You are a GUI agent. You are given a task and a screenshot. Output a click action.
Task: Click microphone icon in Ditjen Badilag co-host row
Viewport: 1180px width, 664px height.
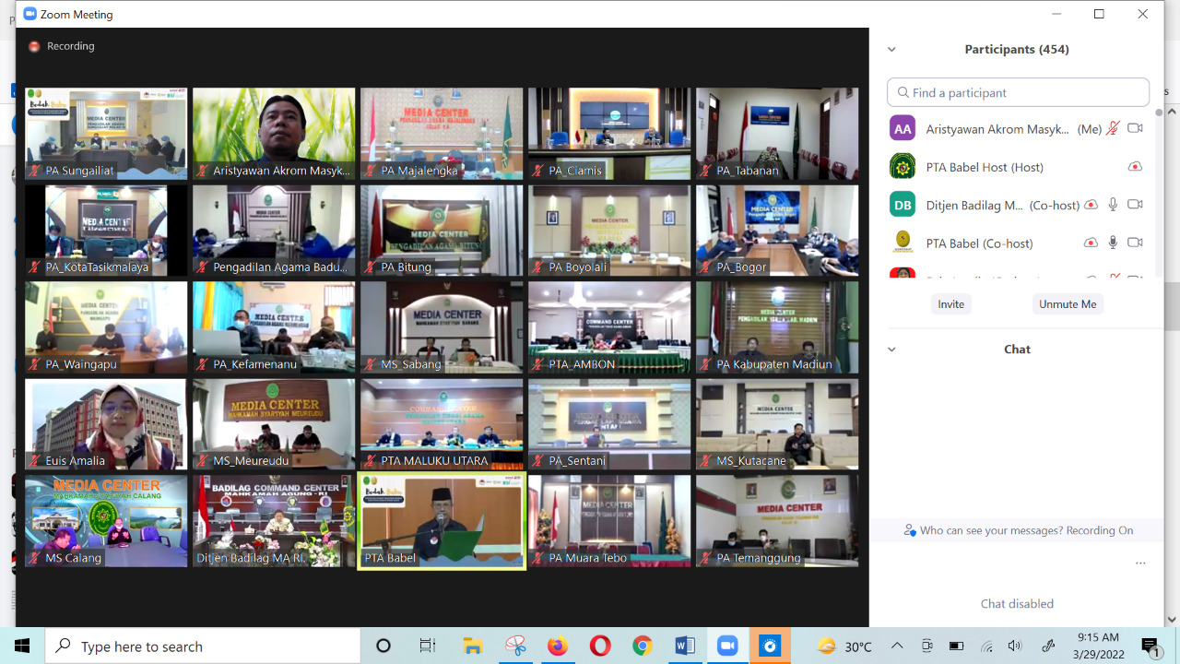point(1114,205)
